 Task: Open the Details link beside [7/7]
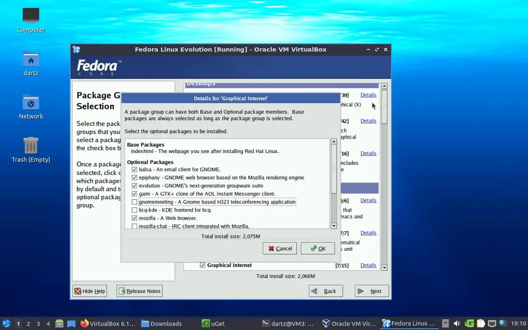click(x=368, y=233)
